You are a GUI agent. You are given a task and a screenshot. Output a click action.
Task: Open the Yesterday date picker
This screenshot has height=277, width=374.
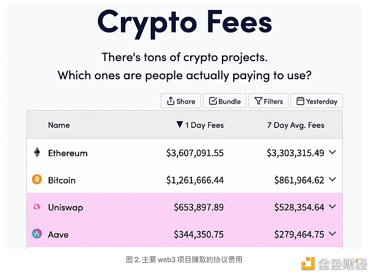(x=317, y=101)
